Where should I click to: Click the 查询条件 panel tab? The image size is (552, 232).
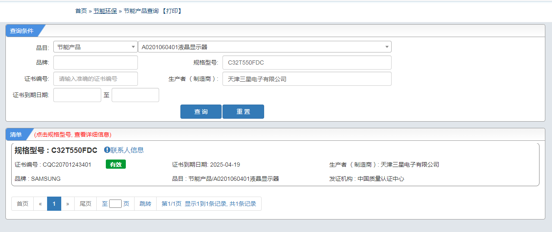pos(22,31)
